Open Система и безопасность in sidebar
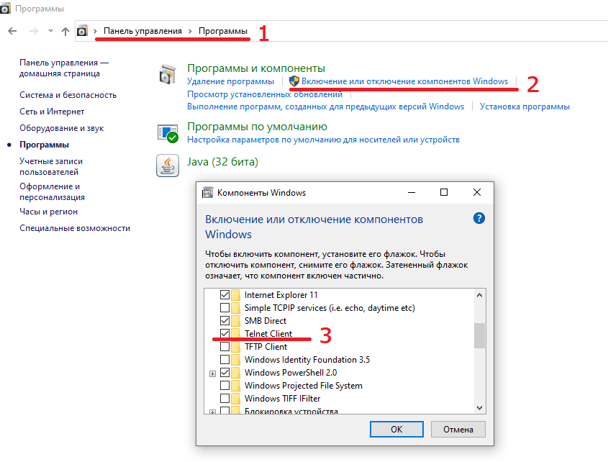The height and width of the screenshot is (462, 608). click(x=68, y=95)
